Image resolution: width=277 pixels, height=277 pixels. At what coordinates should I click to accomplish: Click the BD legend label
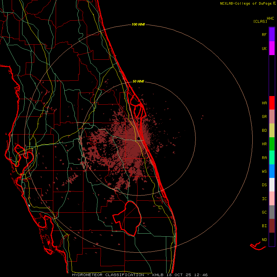(264, 130)
